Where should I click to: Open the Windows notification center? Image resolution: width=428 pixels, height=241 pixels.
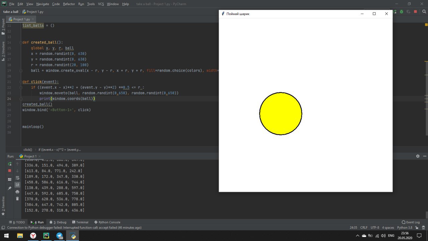pos(420,236)
